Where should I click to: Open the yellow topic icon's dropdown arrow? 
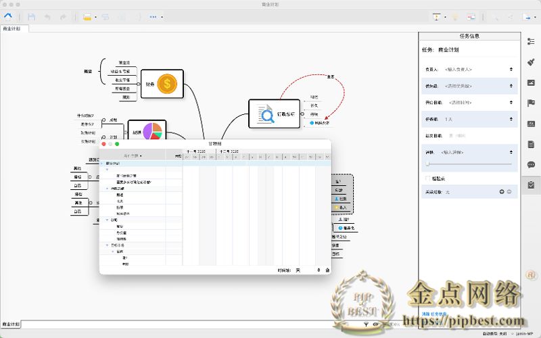pyautogui.click(x=95, y=18)
